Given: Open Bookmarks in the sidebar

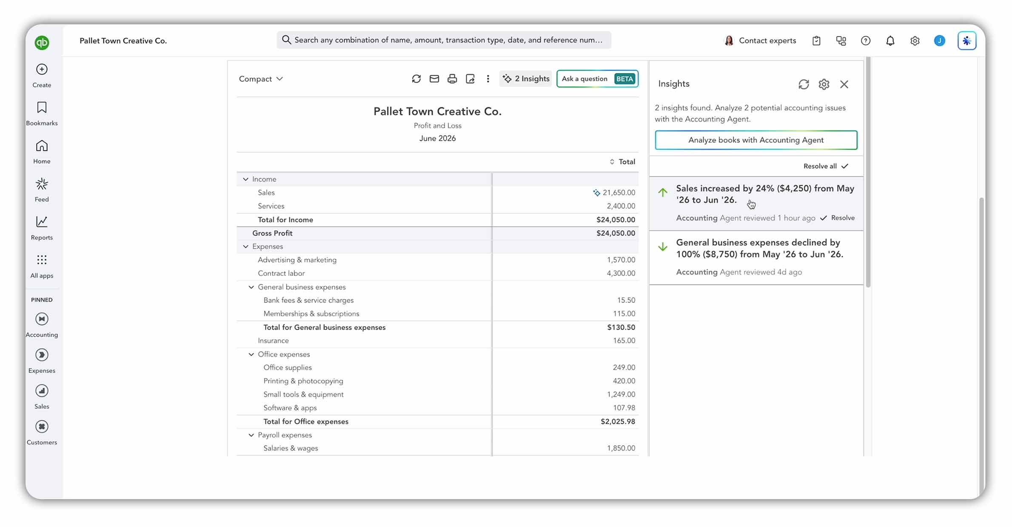Looking at the screenshot, I should tap(42, 114).
